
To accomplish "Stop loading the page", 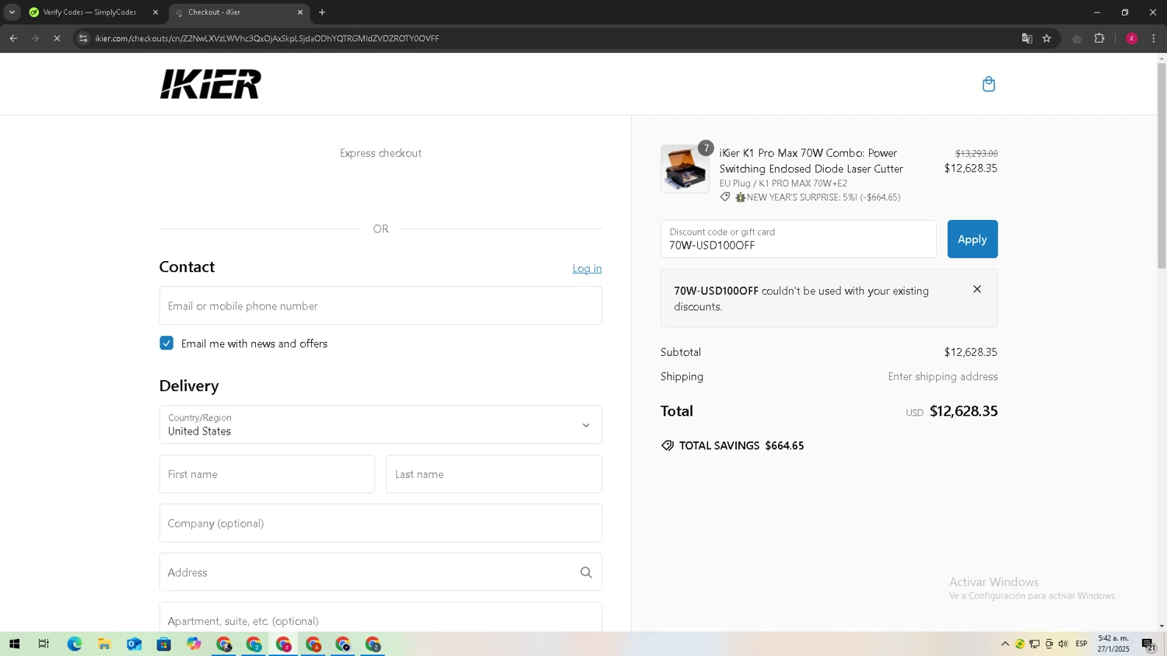I will [57, 38].
